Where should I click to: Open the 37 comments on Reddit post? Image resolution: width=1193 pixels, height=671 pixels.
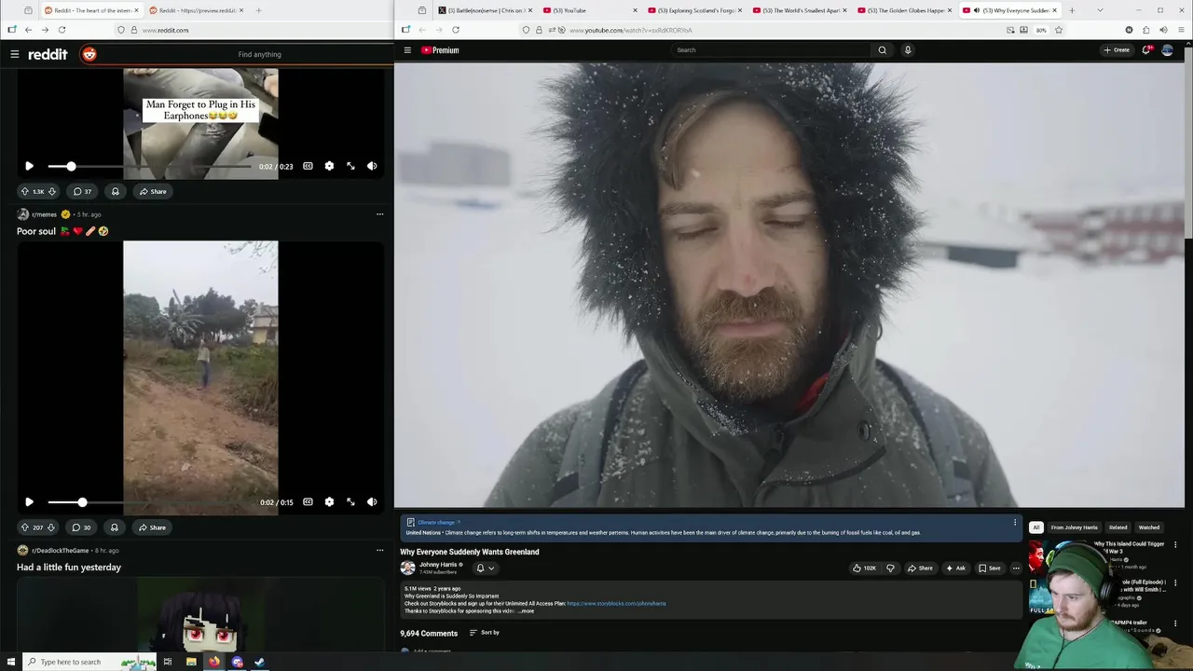(82, 191)
